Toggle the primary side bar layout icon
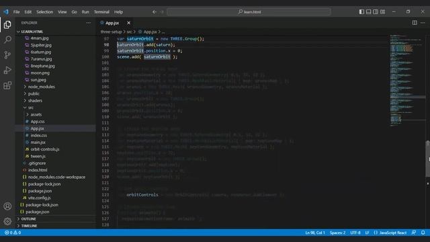This screenshot has height=242, width=430. (361, 12)
